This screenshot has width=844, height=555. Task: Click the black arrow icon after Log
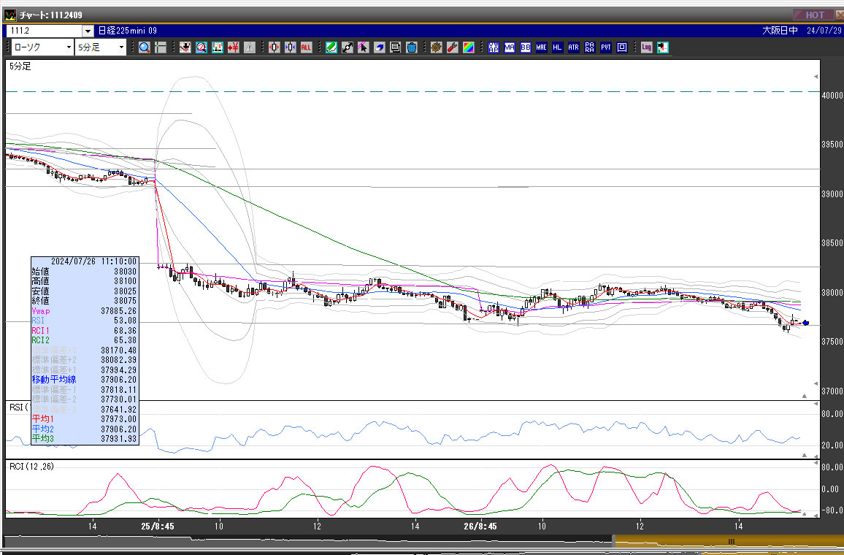coord(663,47)
